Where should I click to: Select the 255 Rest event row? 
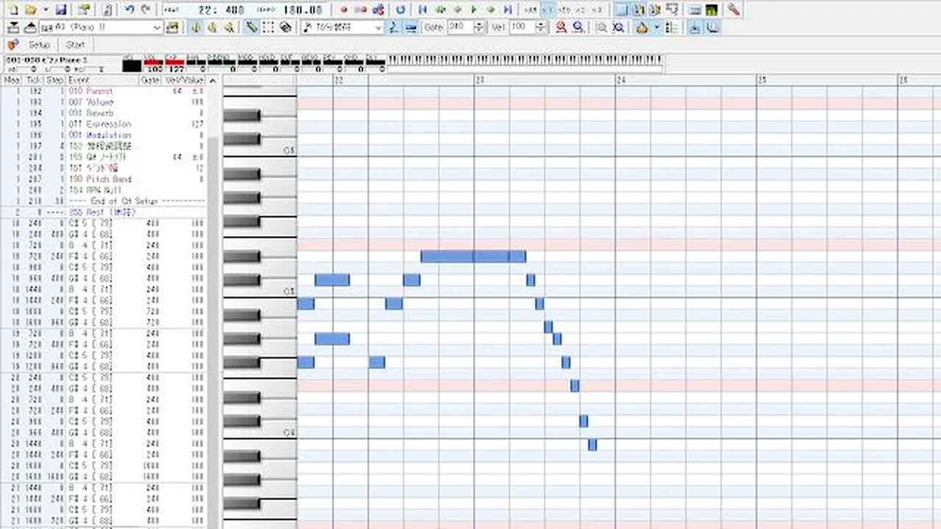coord(104,212)
